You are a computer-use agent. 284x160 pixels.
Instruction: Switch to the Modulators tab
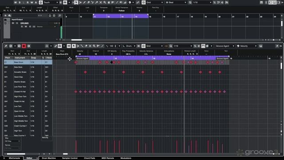(x=126, y=158)
